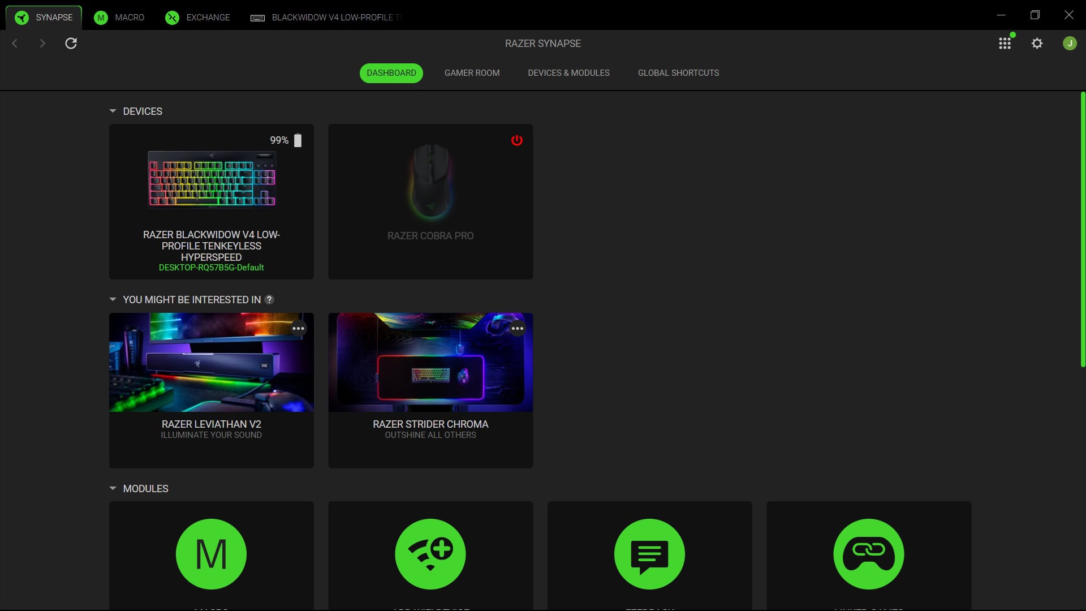Screen dimensions: 1086x611
Task: Go forward with the right arrow
Action: (x=42, y=44)
